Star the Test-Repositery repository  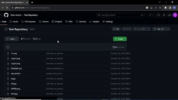159,29
